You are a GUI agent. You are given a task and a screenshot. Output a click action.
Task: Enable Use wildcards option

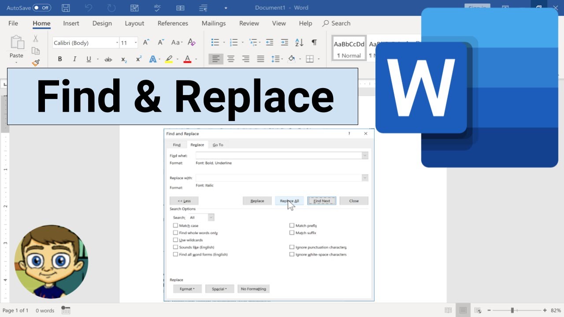[175, 240]
